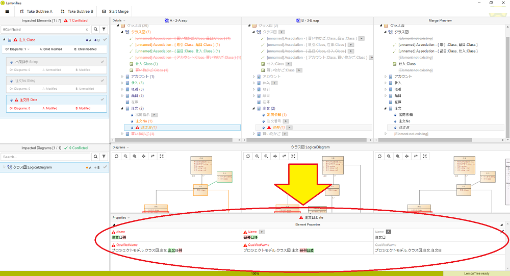Zoom out in diagram A pane
Image resolution: width=510 pixels, height=276 pixels.
[x=125, y=156]
